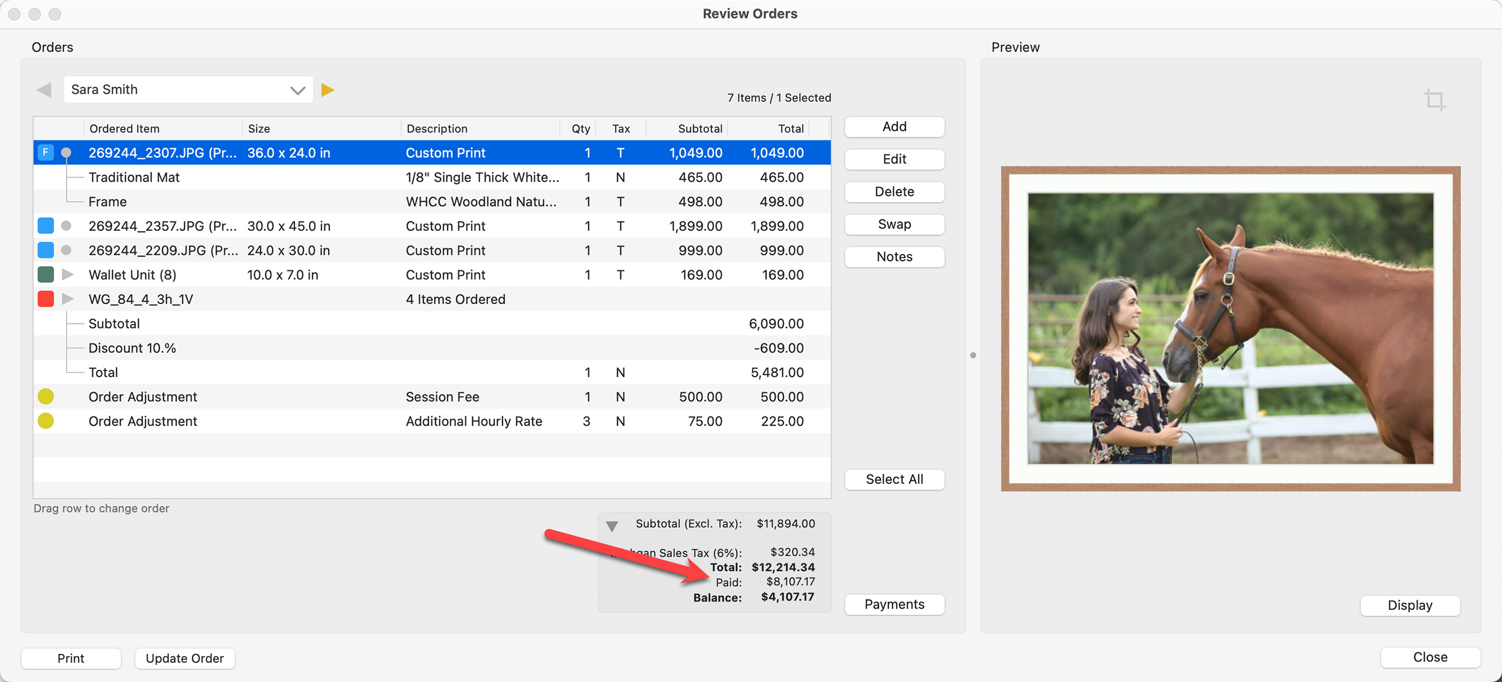Click gray dot beside 269244_2209.JPG row
Screen dimensions: 1502x682
(66, 250)
